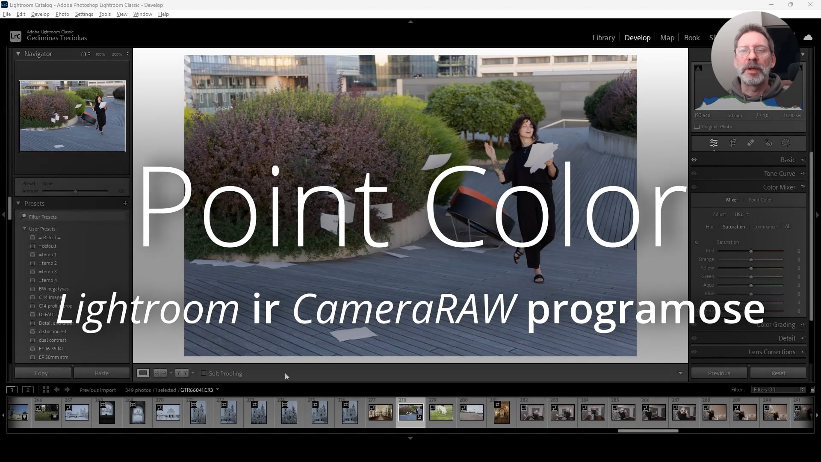The height and width of the screenshot is (462, 821).
Task: Click the Previous button
Action: [719, 373]
